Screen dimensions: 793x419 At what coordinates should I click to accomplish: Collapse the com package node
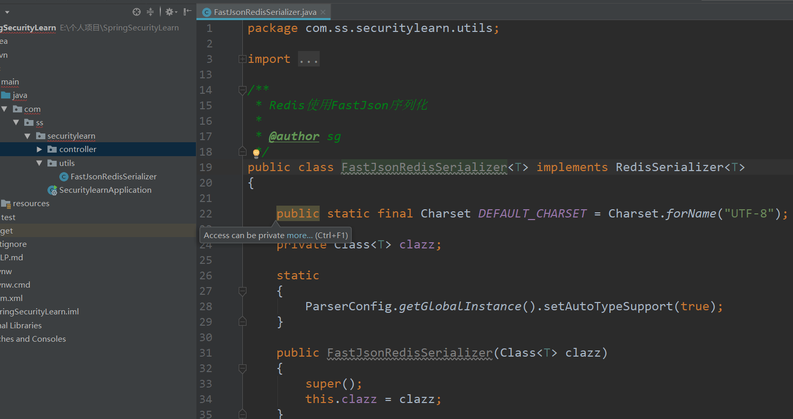coord(5,109)
